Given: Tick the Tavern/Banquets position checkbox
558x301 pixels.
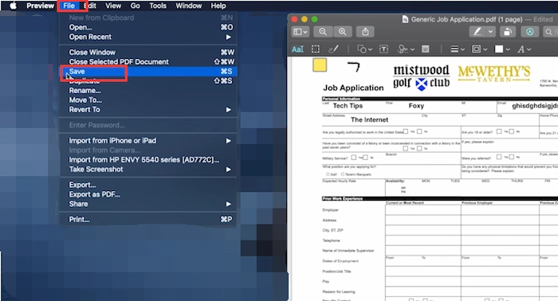Looking at the screenshot, I should pos(343,174).
